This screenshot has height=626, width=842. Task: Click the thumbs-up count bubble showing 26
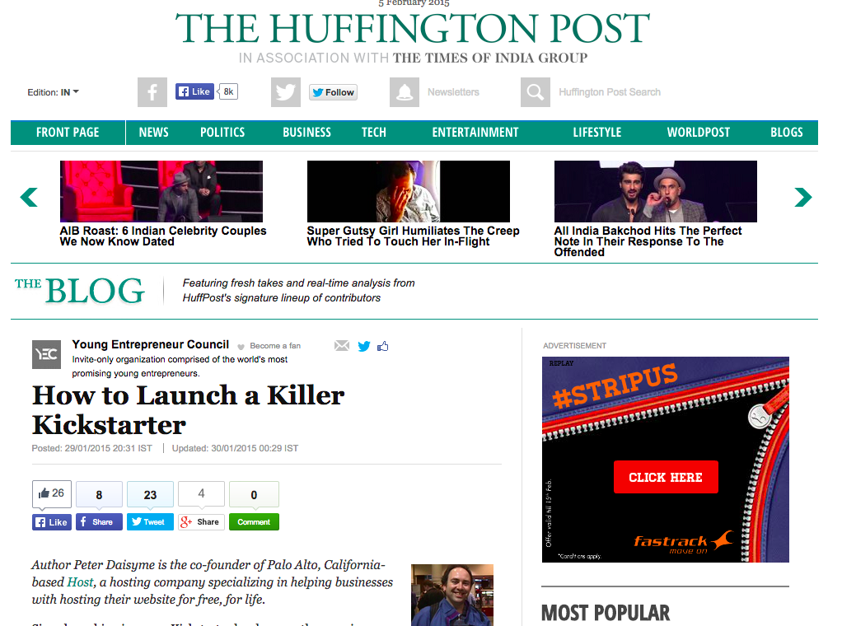click(52, 493)
